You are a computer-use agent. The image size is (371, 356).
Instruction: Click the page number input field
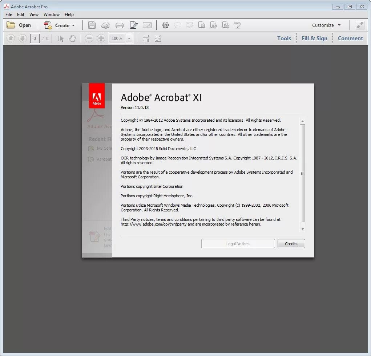pyautogui.click(x=35, y=38)
